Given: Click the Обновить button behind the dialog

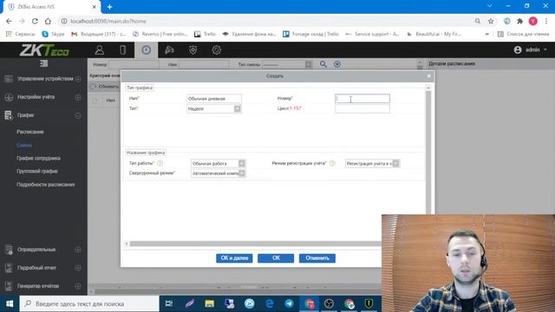Looking at the screenshot, I should 105,87.
